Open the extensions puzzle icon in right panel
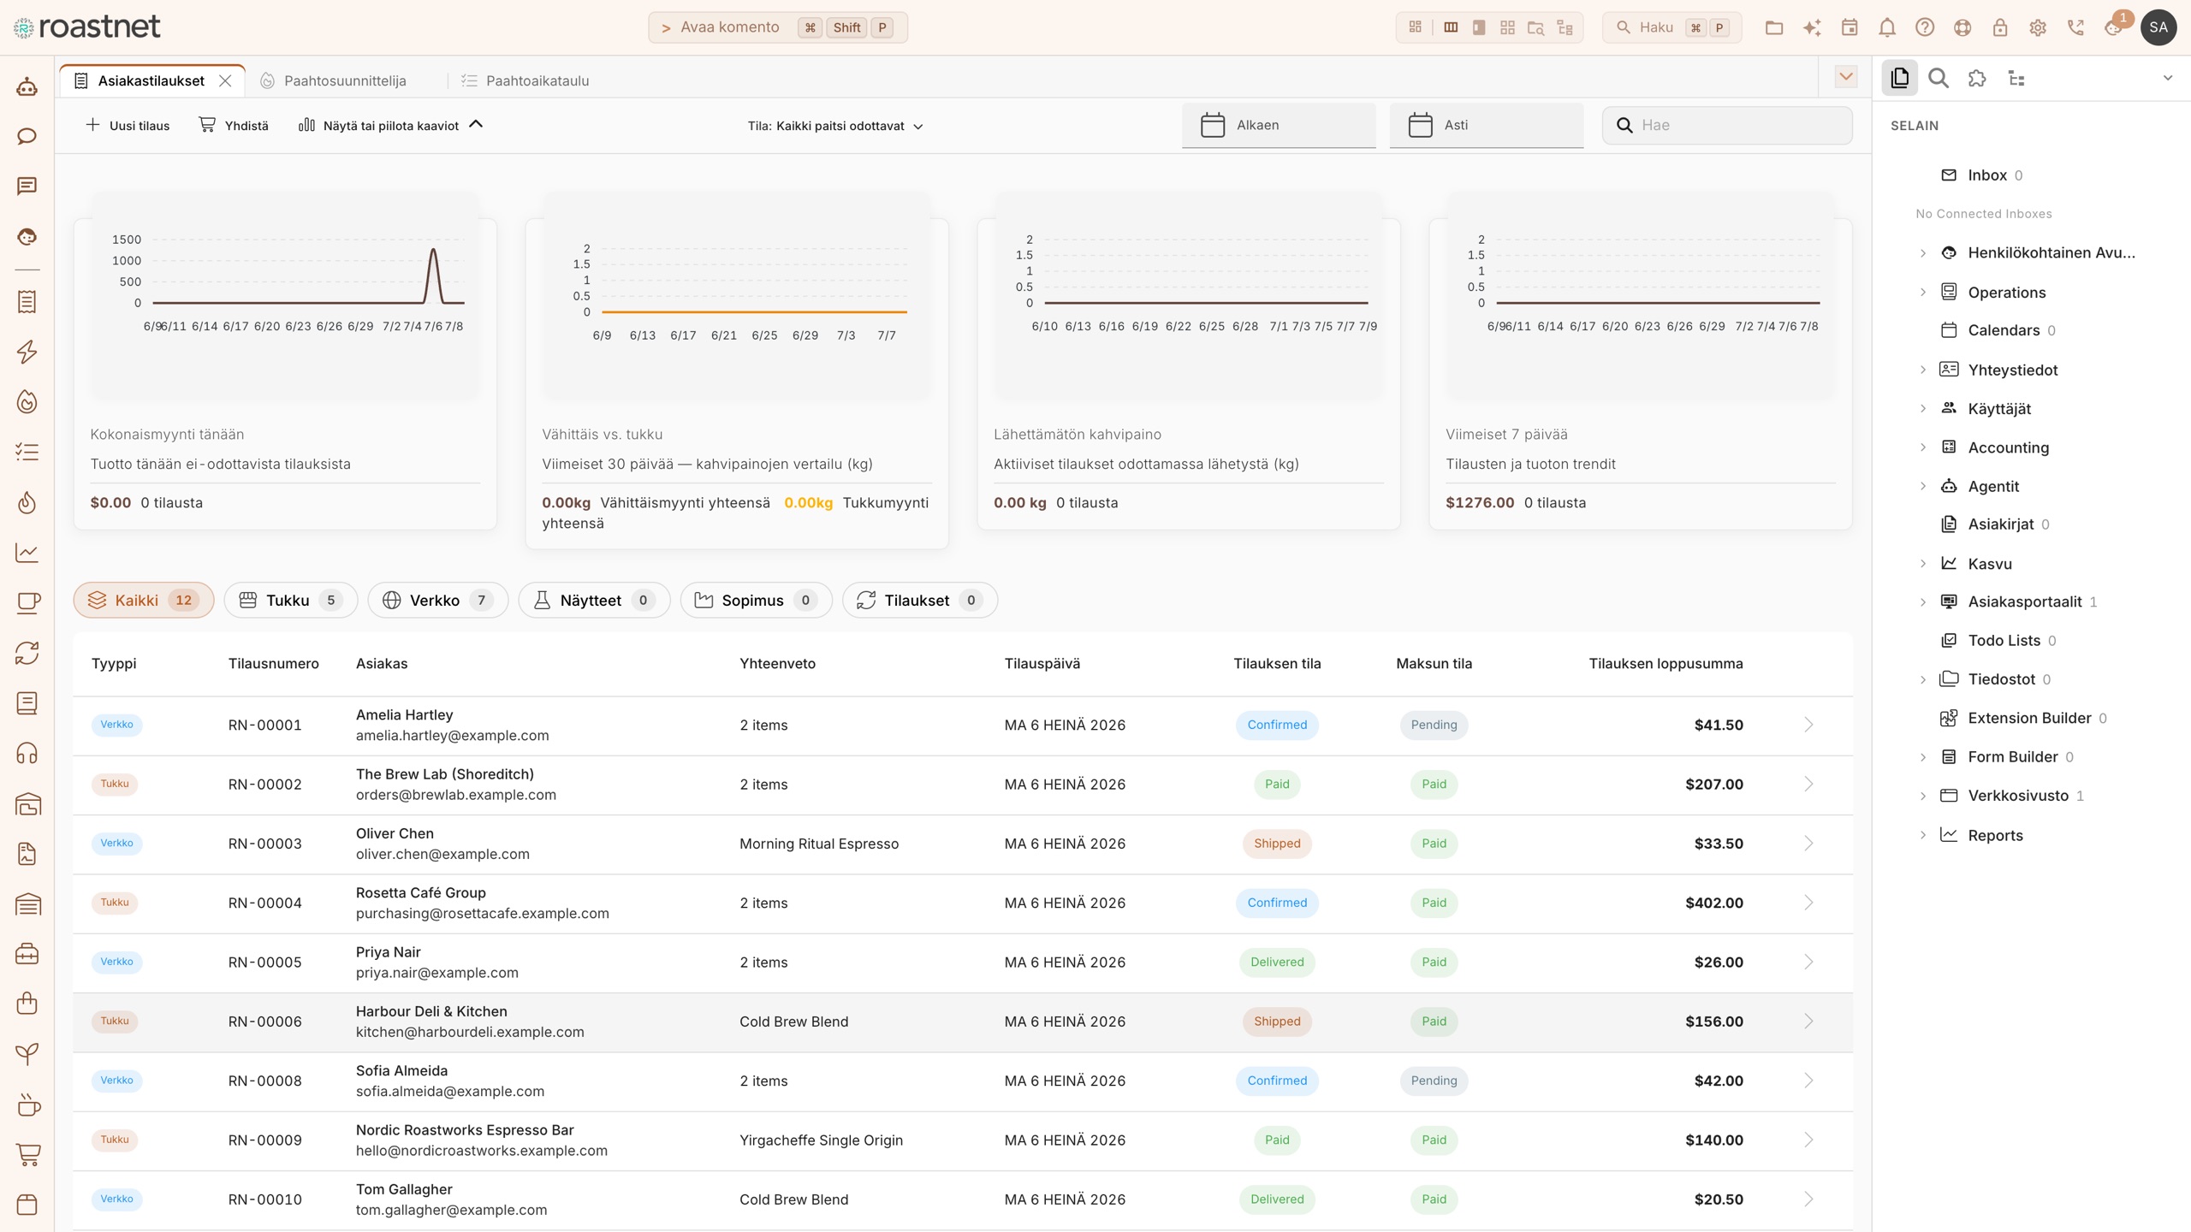Viewport: 2191px width, 1232px height. point(1977,79)
